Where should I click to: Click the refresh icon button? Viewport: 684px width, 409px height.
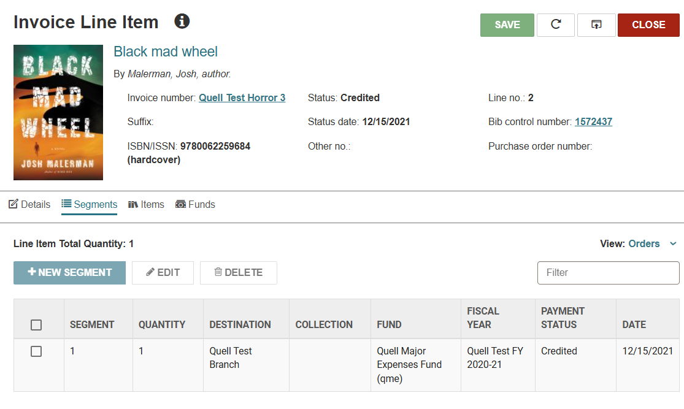[x=556, y=25]
